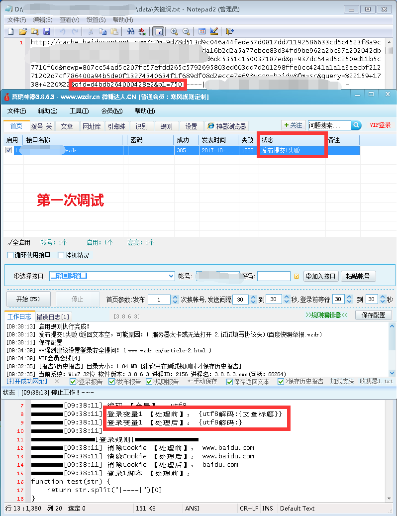This screenshot has height=516, width=397.
Task: Click the 全启用 label
Action: (x=19, y=242)
